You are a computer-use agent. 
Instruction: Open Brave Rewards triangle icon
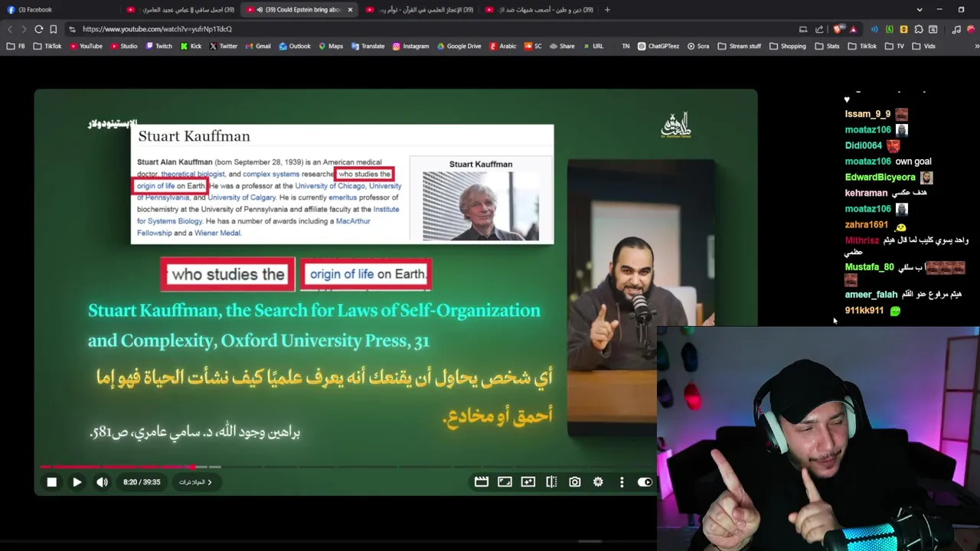coord(853,29)
